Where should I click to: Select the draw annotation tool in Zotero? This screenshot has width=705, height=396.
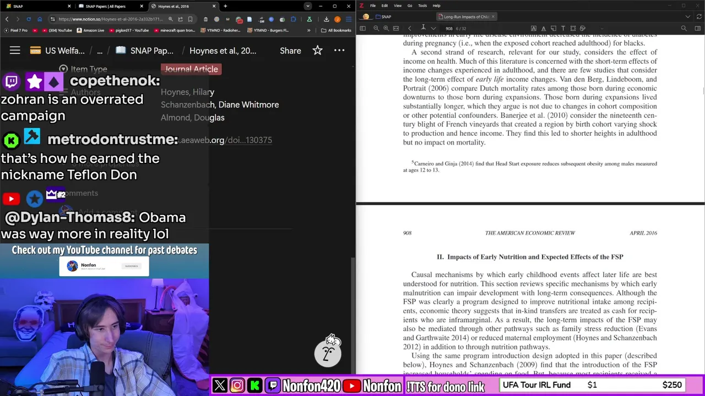tap(583, 28)
